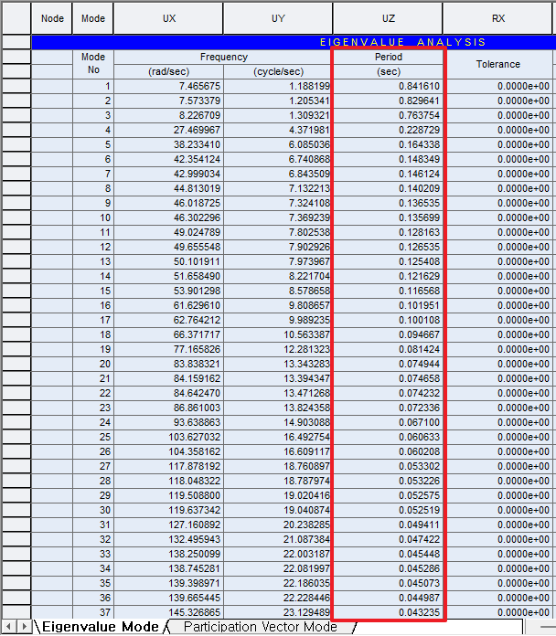Click the cycle/sec cell 7.132213
This screenshot has height=636, width=556.
pyautogui.click(x=277, y=188)
